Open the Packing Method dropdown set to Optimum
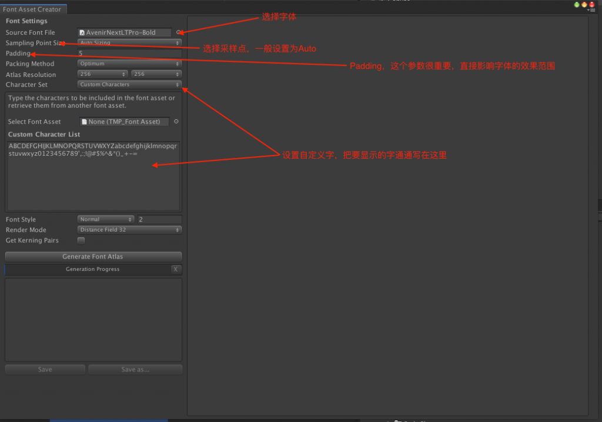Screen dimensions: 602x422 (129, 63)
